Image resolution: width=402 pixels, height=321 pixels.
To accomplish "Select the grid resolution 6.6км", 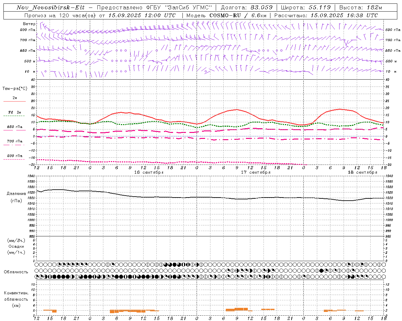I will pos(258,15).
